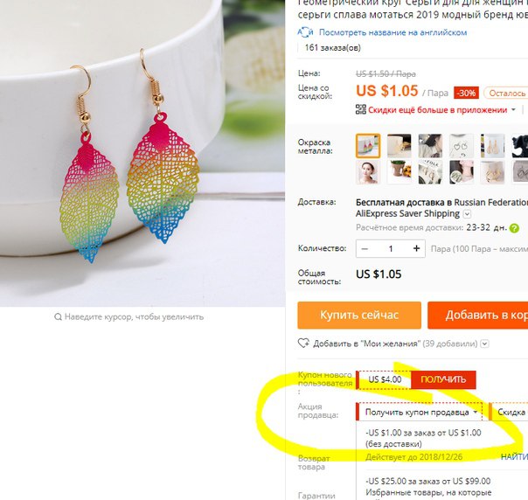Click the main earrings product image
The width and height of the screenshot is (528, 500).
click(142, 153)
